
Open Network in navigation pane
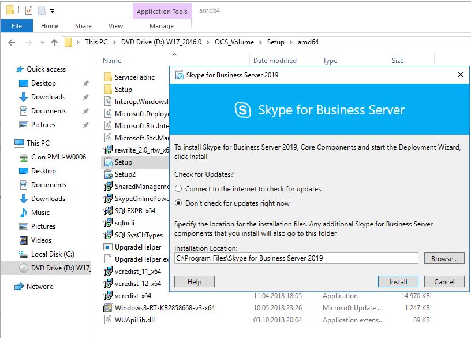(39, 286)
